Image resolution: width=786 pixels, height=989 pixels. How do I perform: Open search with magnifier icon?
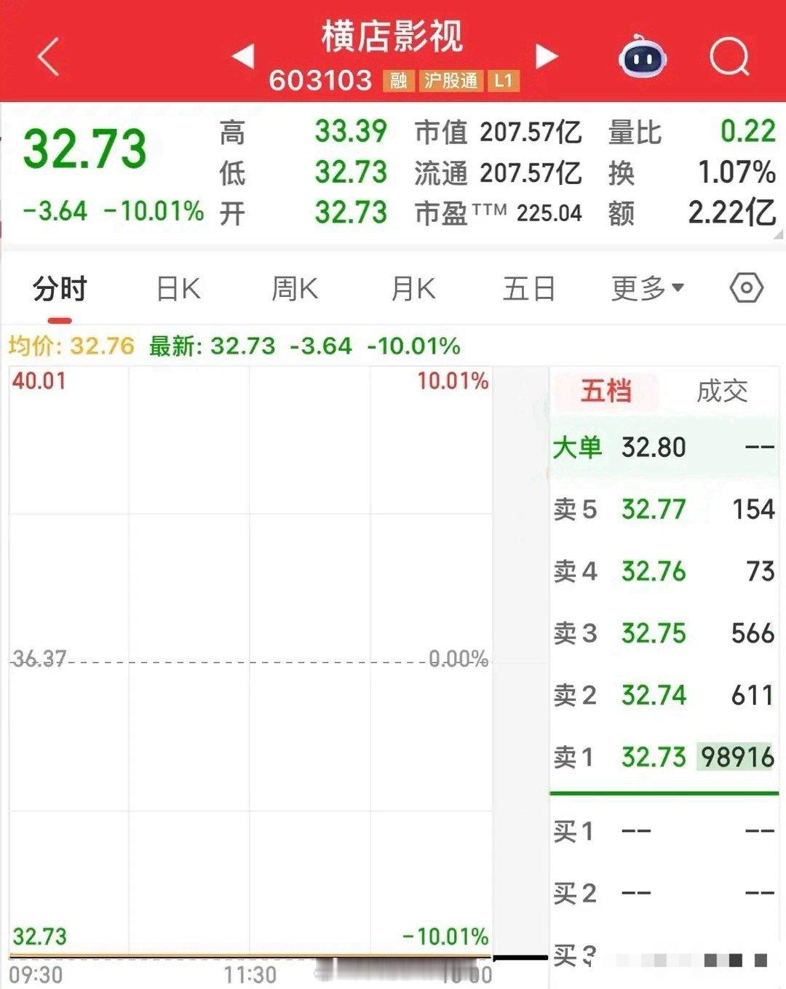(729, 56)
